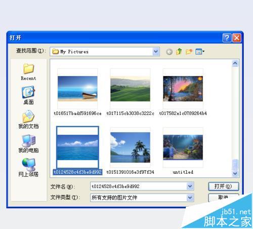Click the 取消 cancel button
253x229 pixels.
pos(224,198)
